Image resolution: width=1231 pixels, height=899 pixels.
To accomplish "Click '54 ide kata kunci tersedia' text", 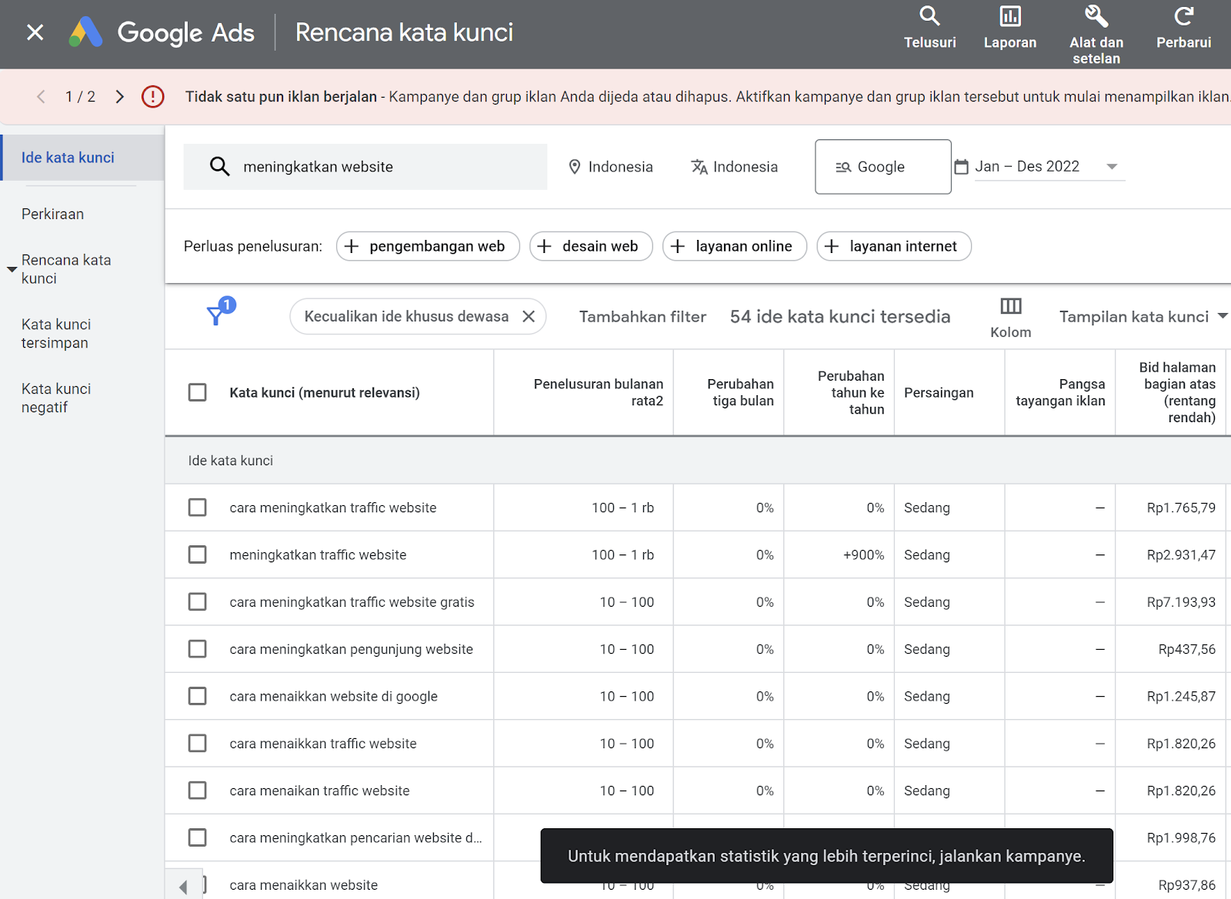I will [x=840, y=317].
